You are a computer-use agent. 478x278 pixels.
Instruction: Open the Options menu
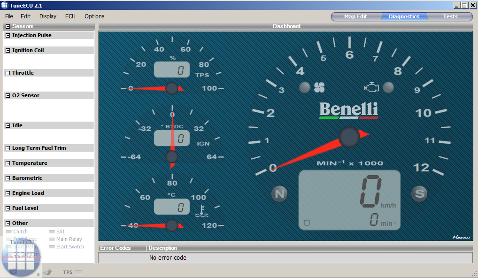tap(94, 16)
